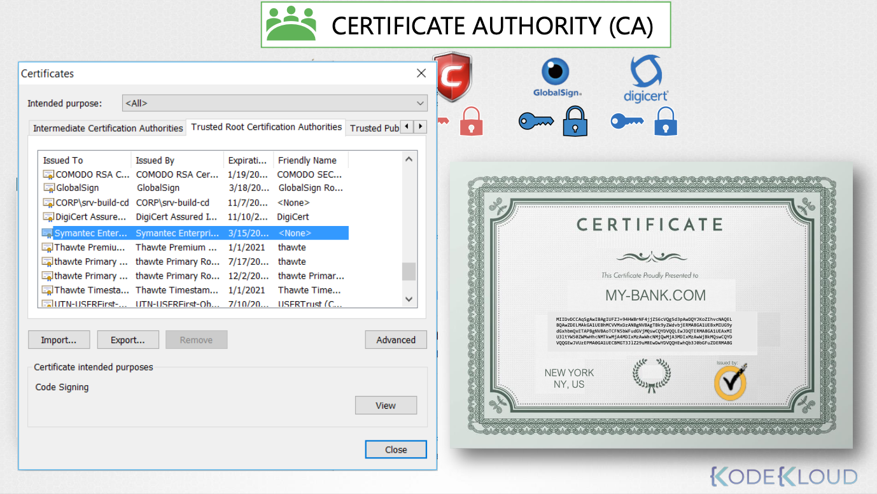The width and height of the screenshot is (877, 494).
Task: Select the DigiCert Assure... row text
Action: [91, 217]
